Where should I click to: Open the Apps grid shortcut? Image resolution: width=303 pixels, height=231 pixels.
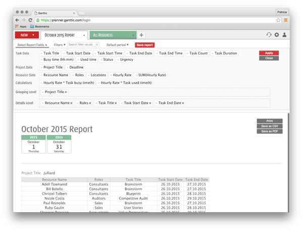tap(21, 26)
